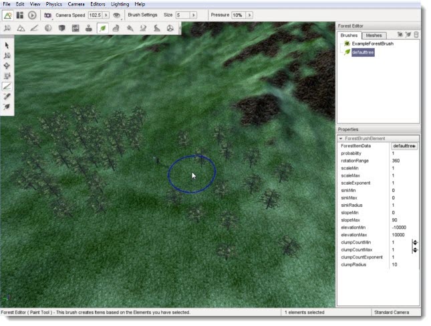The image size is (431, 326).
Task: Open the File menu
Action: [6, 4]
